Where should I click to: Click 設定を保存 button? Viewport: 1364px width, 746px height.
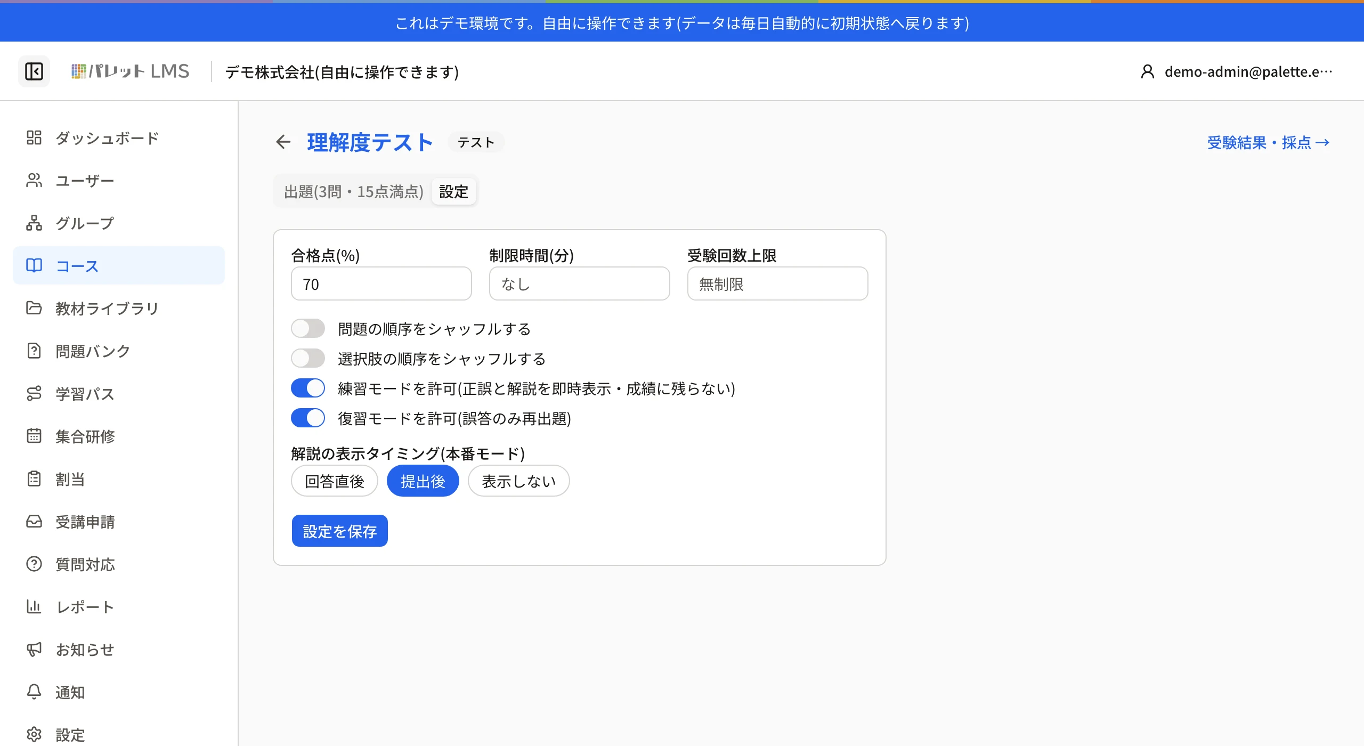340,531
